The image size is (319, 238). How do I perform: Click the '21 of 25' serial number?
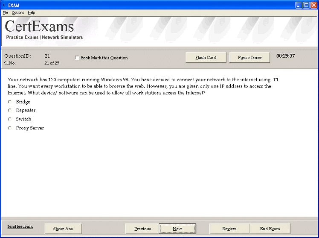[52, 63]
